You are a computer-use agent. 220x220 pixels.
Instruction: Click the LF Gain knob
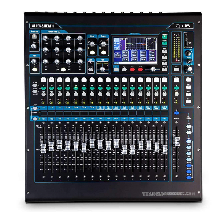click(x=45, y=61)
